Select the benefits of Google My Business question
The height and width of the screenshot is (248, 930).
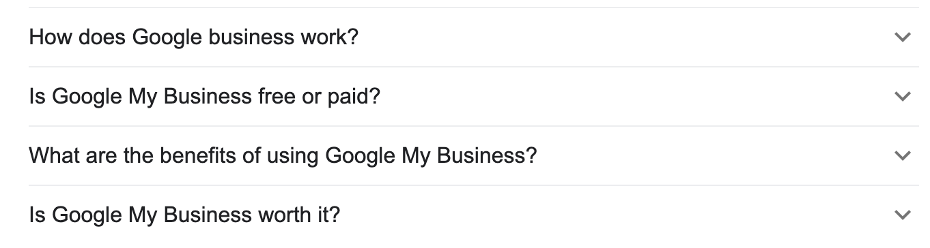(x=283, y=156)
